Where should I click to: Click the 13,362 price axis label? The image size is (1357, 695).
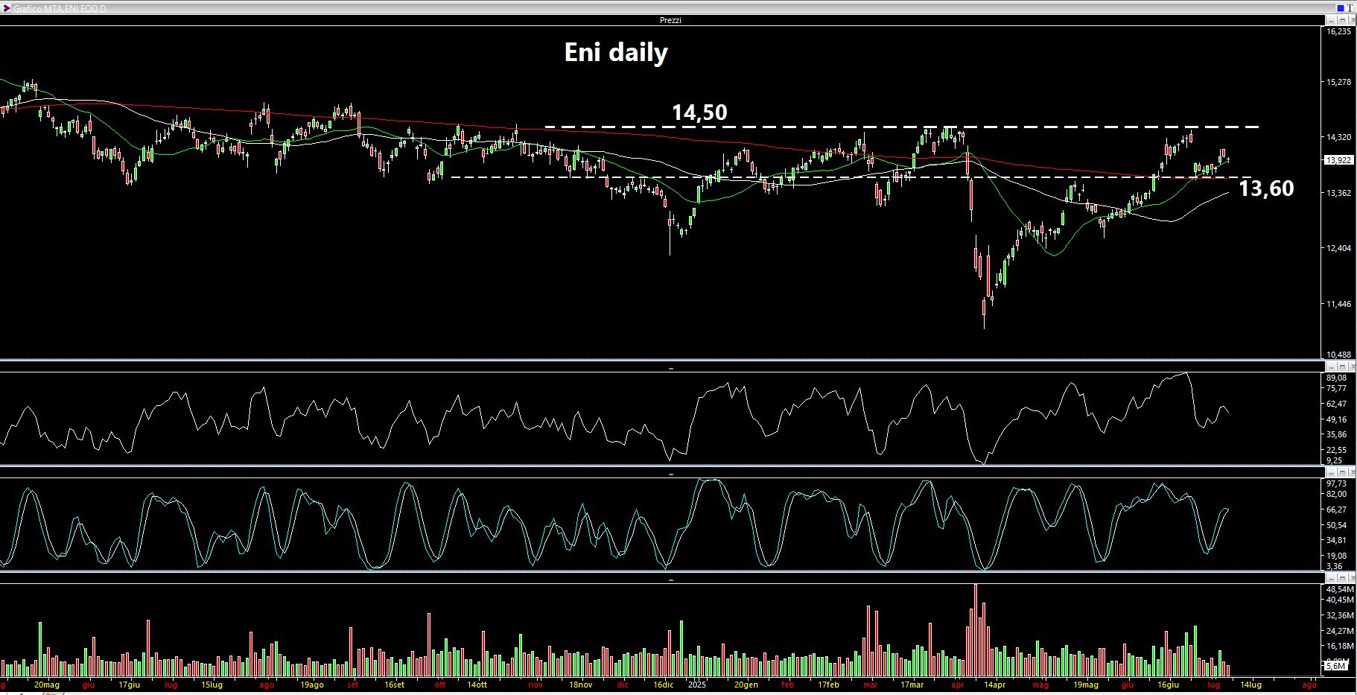[x=1338, y=193]
